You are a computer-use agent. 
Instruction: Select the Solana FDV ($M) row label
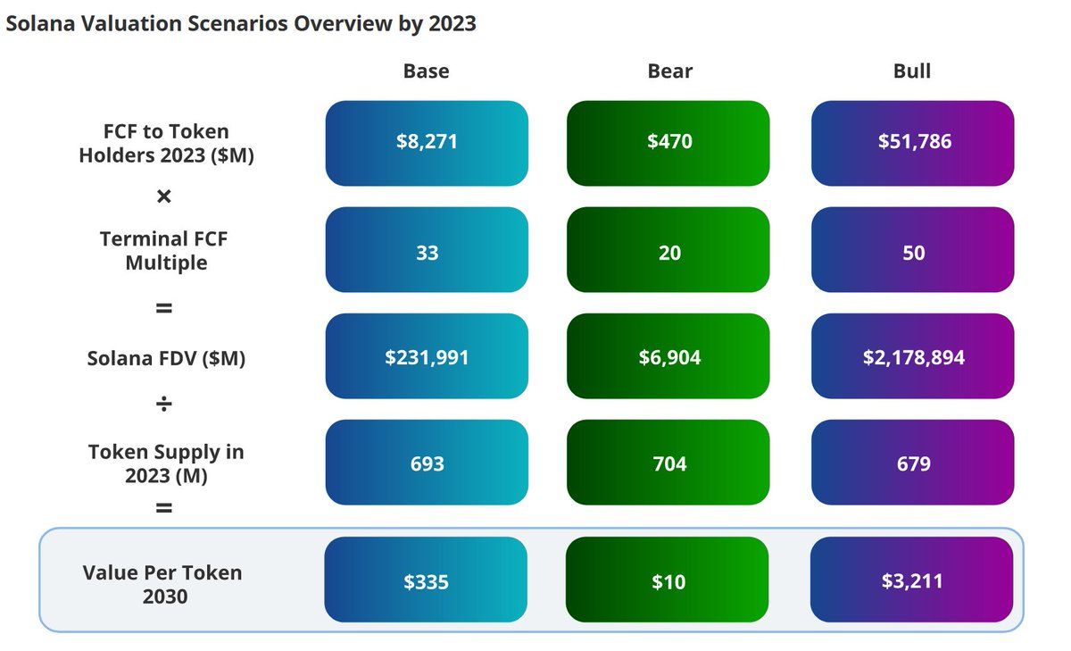click(166, 358)
